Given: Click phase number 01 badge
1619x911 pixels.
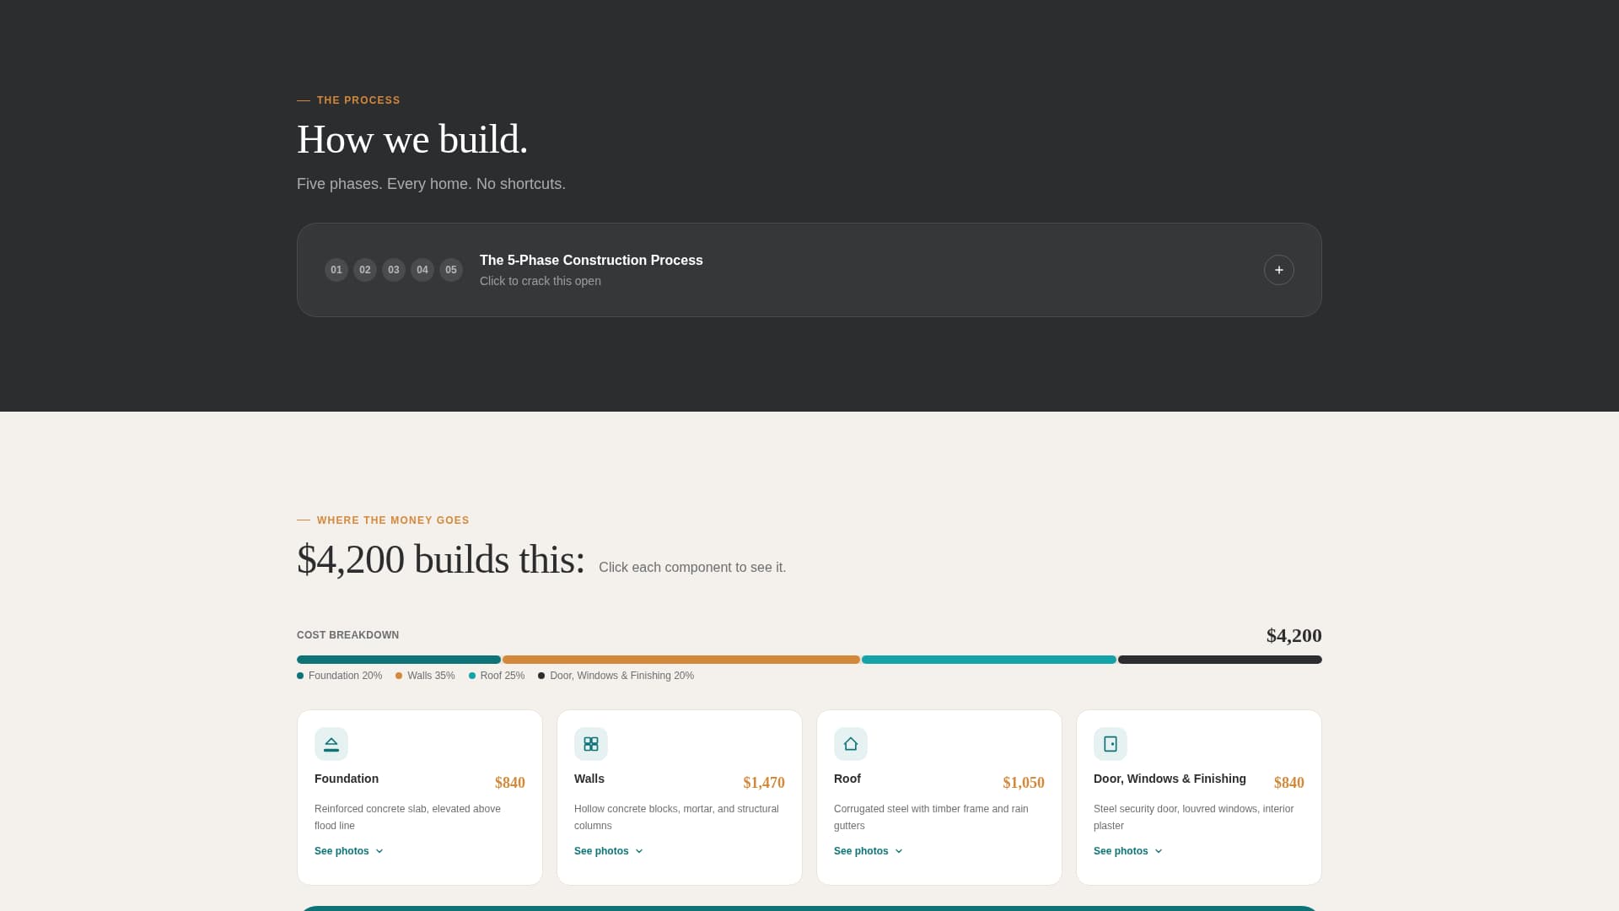Looking at the screenshot, I should coord(336,270).
